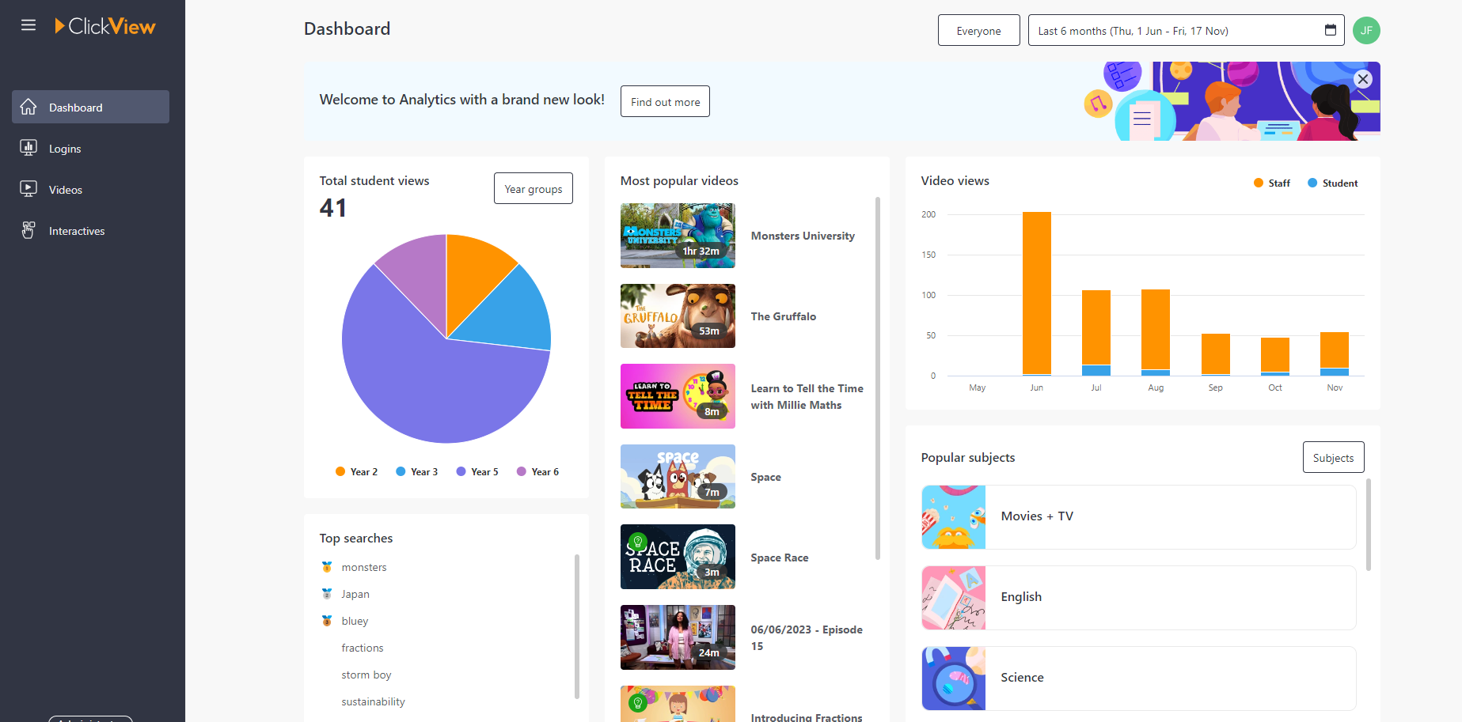Viewport: 1462px width, 722px height.
Task: Open English subject card
Action: coord(1139,597)
